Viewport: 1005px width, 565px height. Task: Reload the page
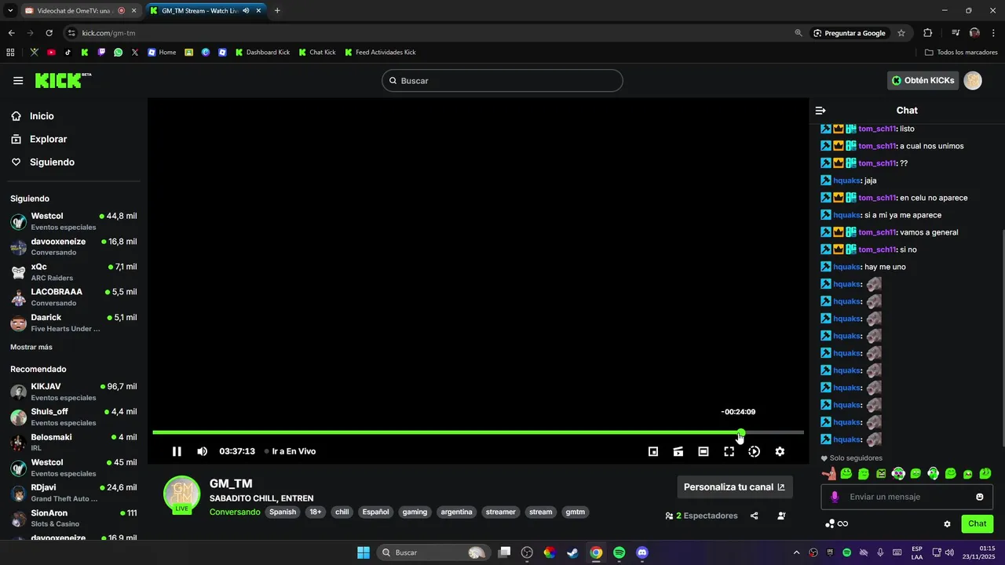pos(49,33)
